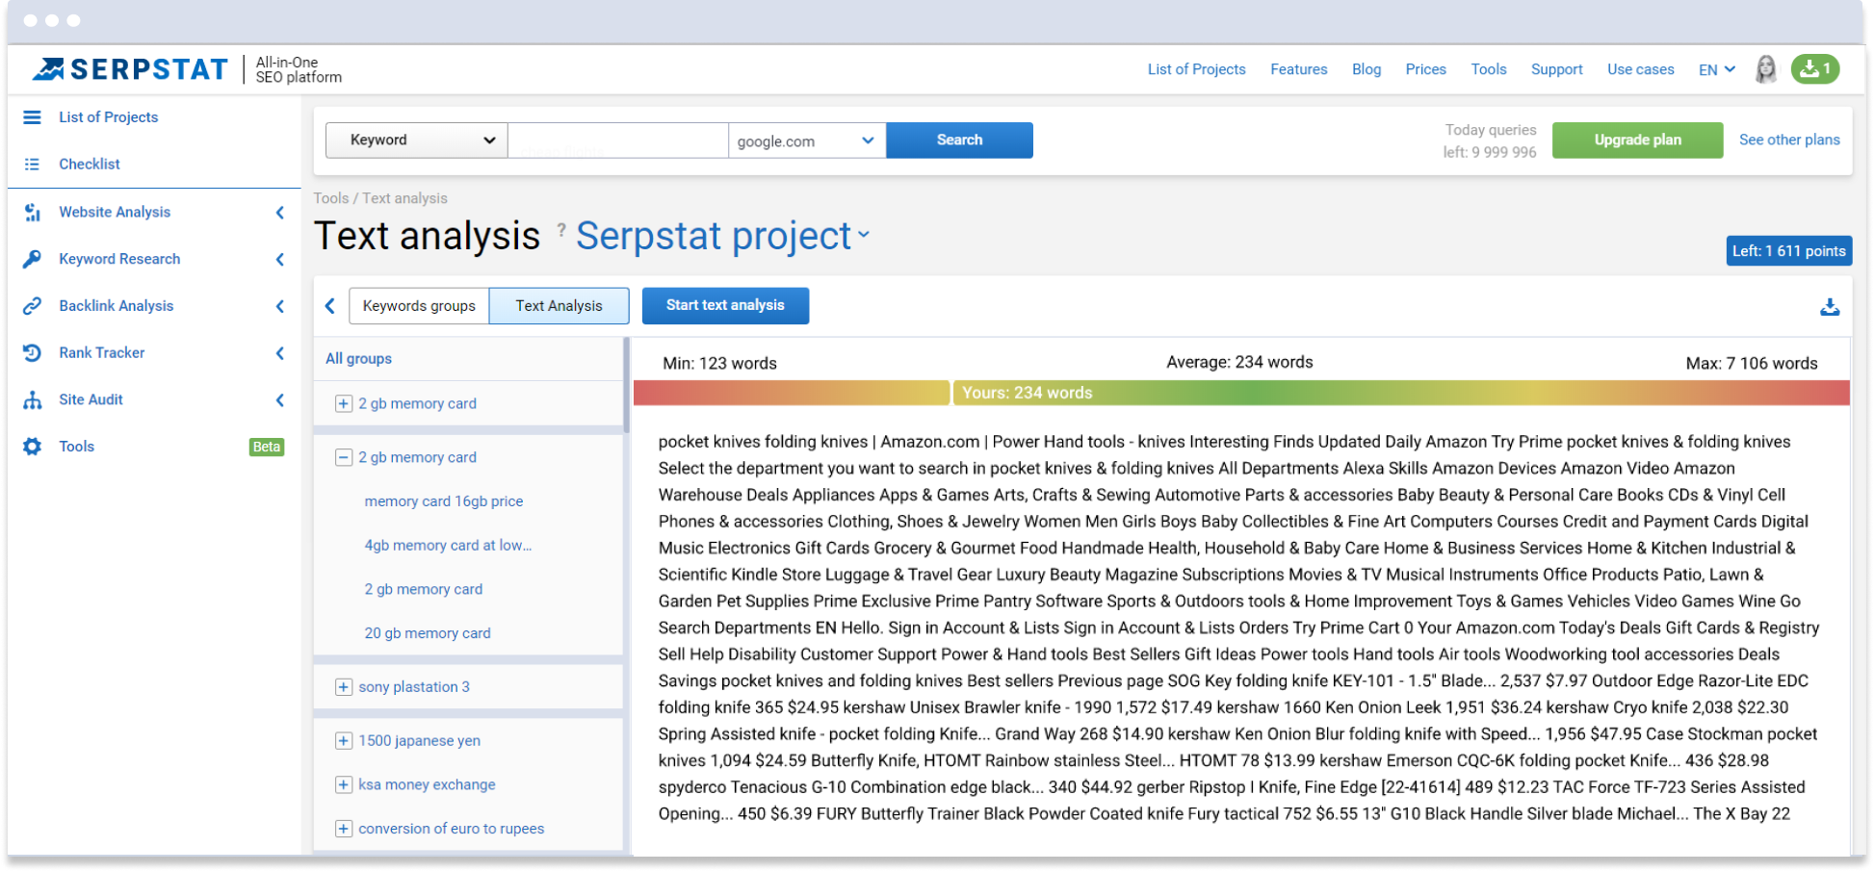Click the All groups link
Screen dimensions: 1874x872
(358, 359)
